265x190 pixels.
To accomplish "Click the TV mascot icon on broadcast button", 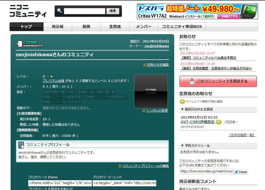I will coord(192,81).
